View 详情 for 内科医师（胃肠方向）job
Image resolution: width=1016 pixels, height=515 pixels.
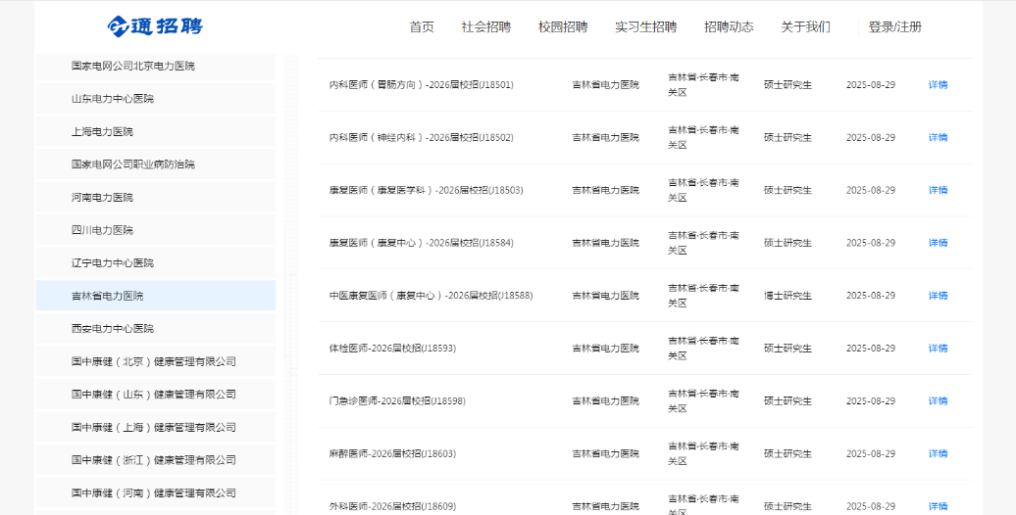tap(938, 85)
